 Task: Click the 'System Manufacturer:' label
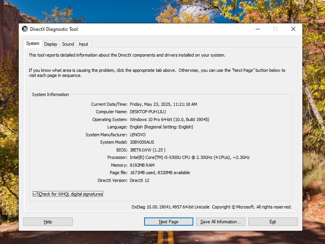tap(107, 135)
